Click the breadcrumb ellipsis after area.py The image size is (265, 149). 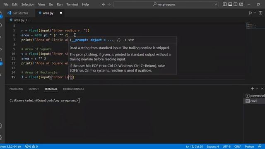pyautogui.click(x=29, y=20)
